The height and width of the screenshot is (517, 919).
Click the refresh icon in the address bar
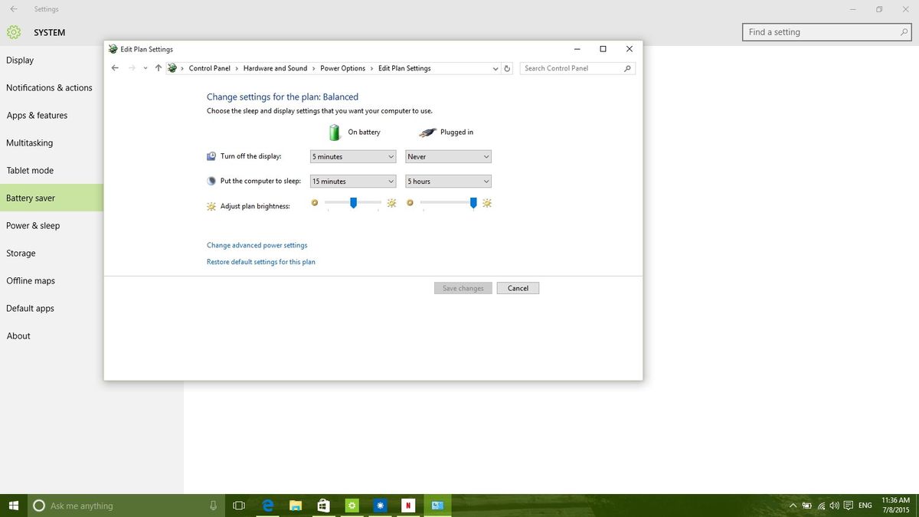click(x=506, y=68)
